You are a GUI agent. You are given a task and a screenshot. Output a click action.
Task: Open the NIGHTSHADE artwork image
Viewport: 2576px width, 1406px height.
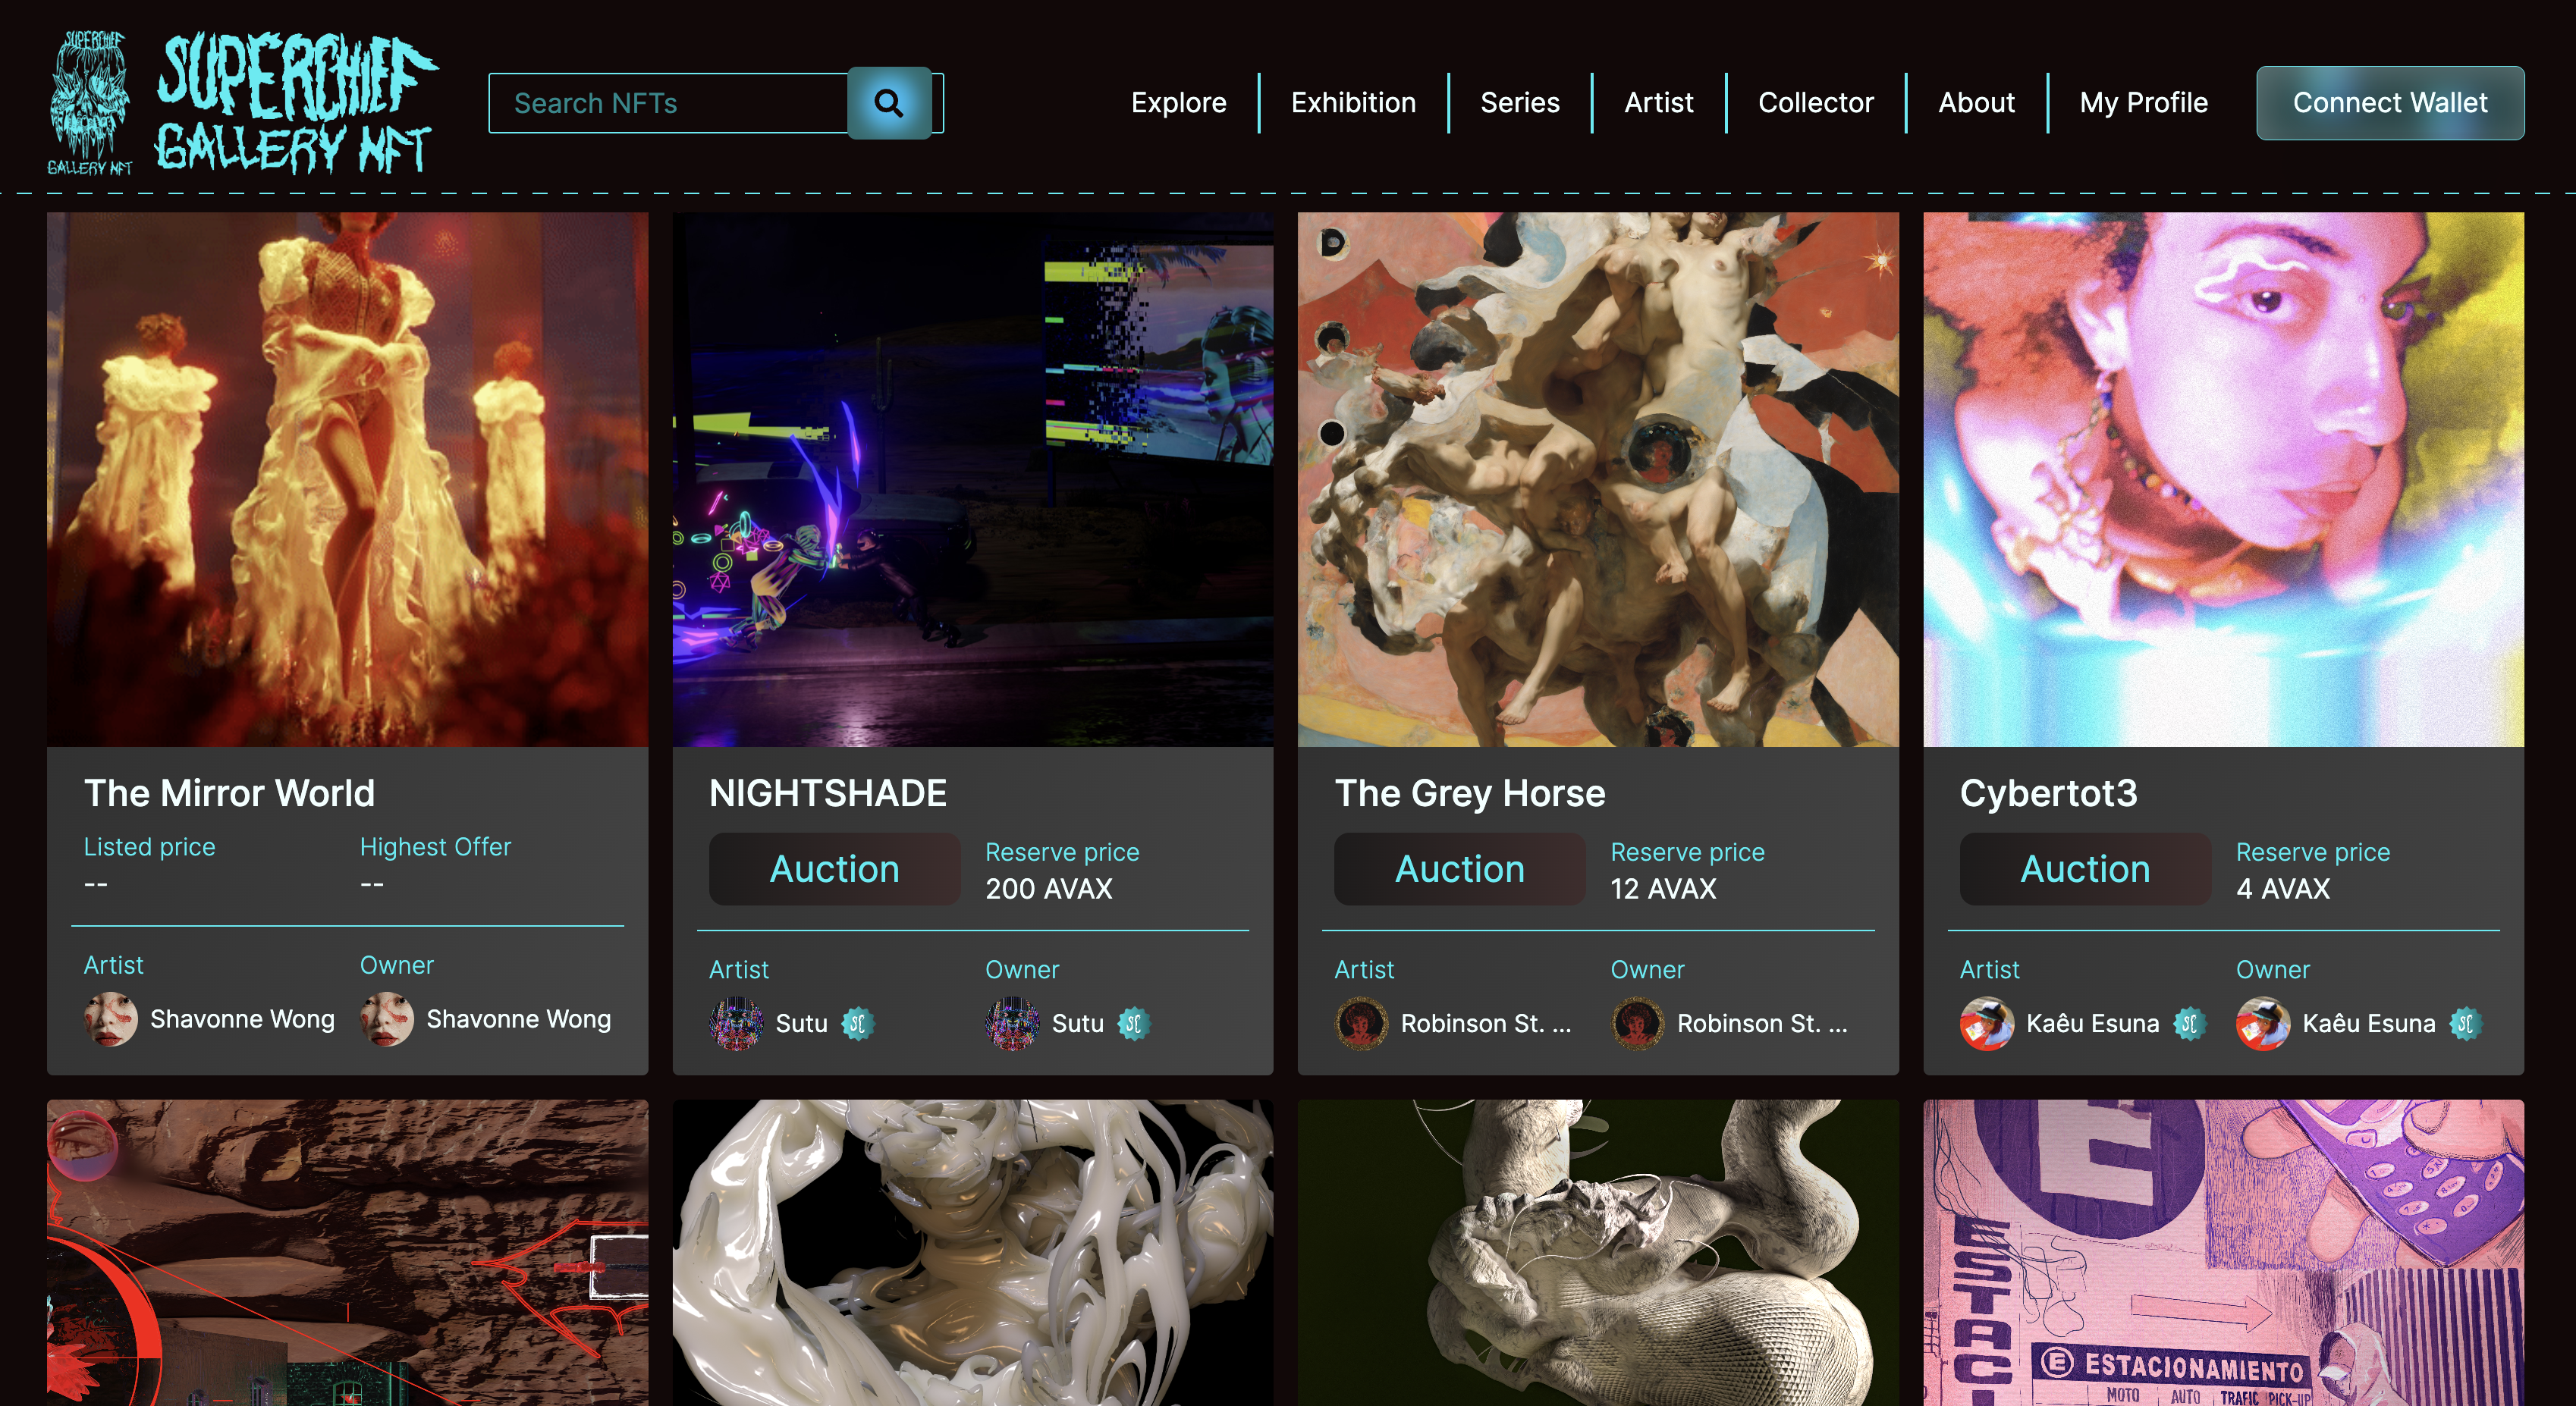click(x=972, y=479)
